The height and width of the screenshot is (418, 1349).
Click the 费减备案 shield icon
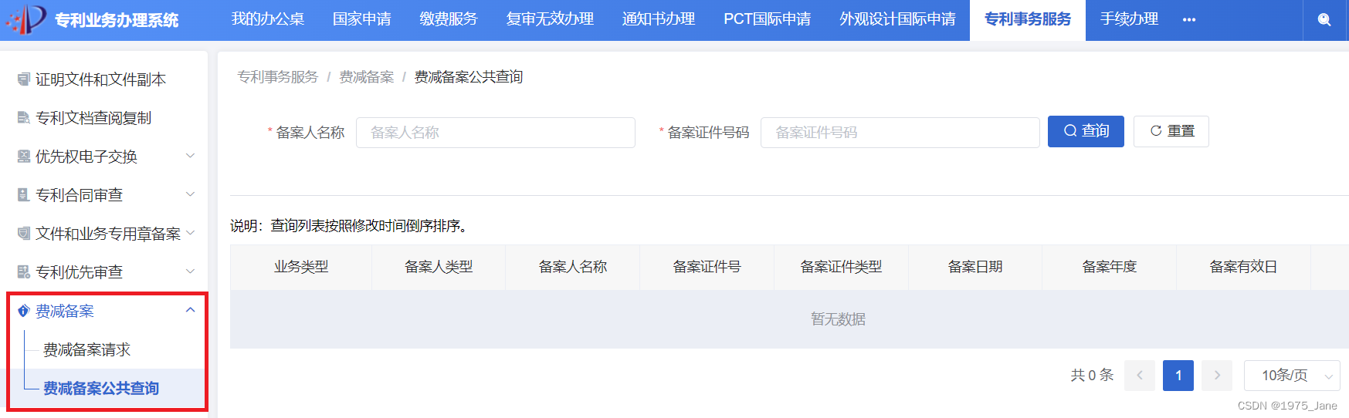coord(24,311)
